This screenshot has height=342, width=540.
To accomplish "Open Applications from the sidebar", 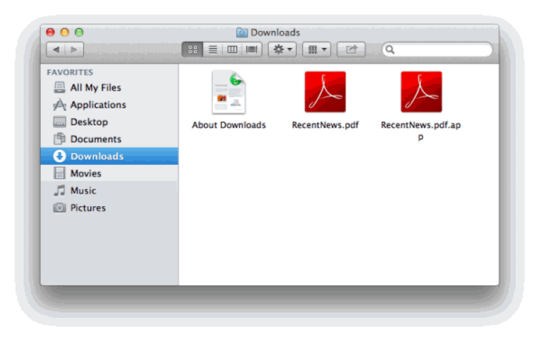I will [x=98, y=104].
